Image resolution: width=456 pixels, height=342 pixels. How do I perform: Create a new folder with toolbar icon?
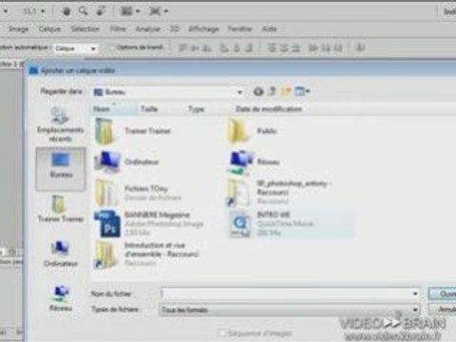pyautogui.click(x=286, y=92)
